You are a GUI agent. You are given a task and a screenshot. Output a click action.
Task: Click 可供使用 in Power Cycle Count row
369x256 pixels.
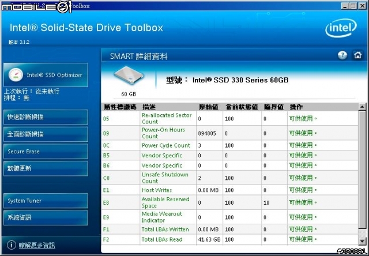pos(303,145)
